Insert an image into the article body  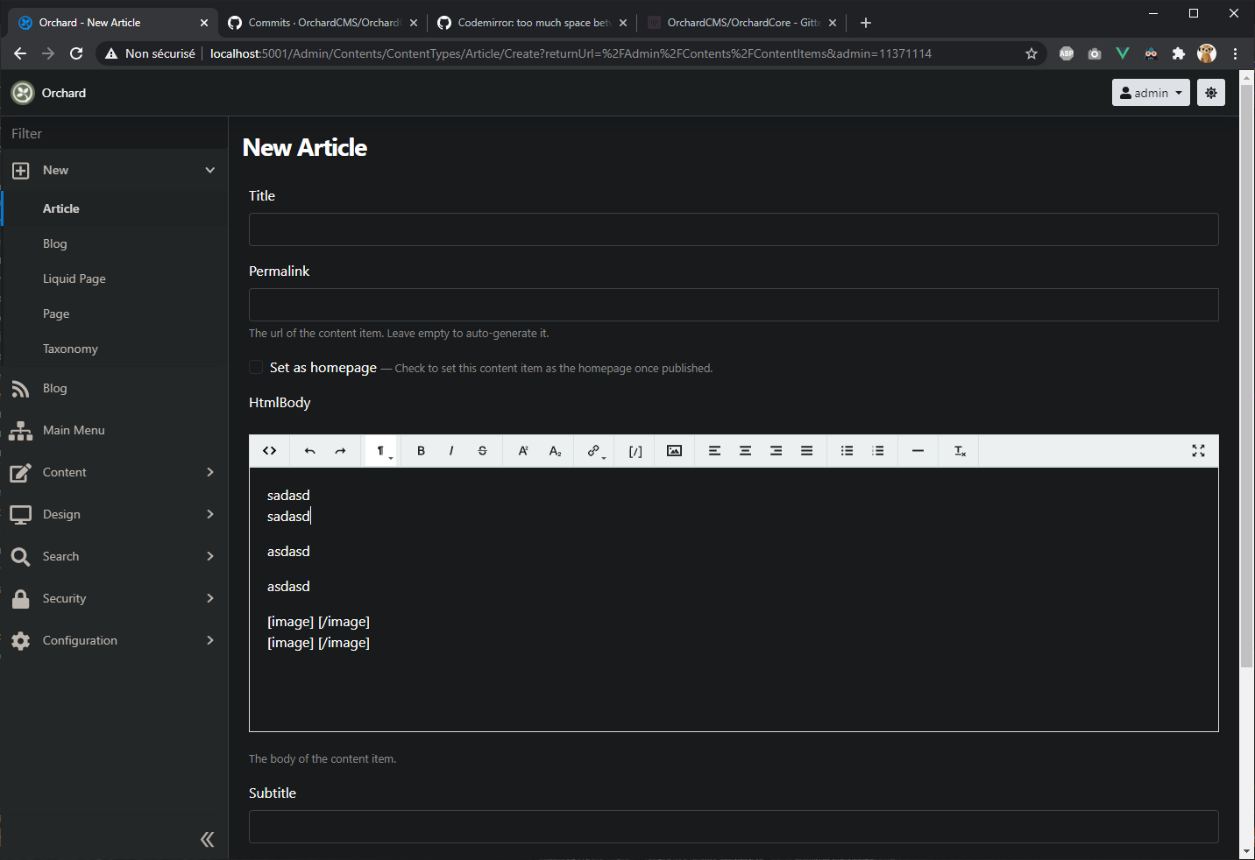[x=674, y=450]
